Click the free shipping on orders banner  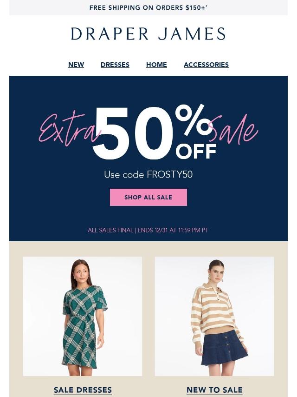pyautogui.click(x=148, y=7)
